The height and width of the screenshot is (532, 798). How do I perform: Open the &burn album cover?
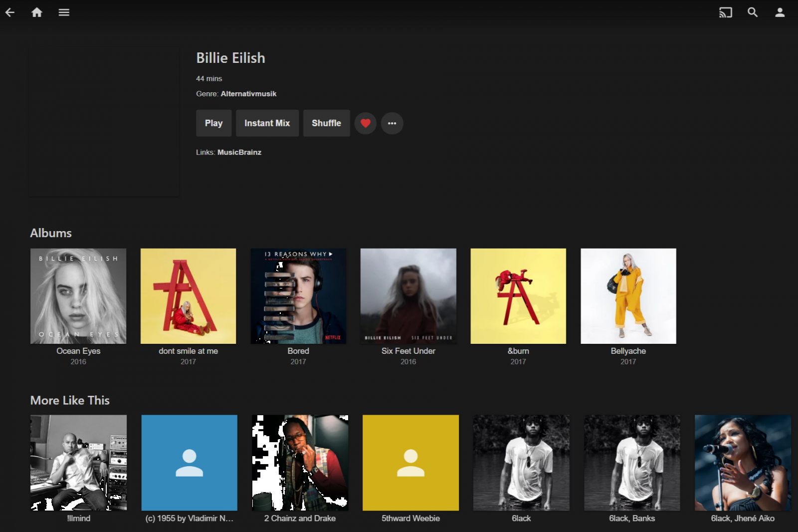point(518,296)
